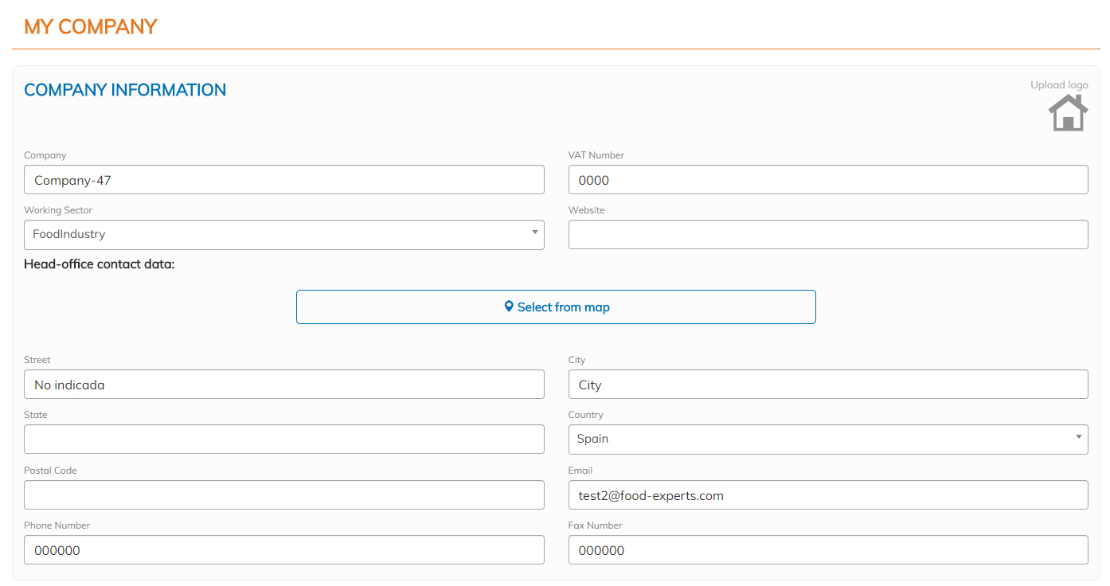
Task: Open the Working Sector dropdown
Action: tap(283, 235)
